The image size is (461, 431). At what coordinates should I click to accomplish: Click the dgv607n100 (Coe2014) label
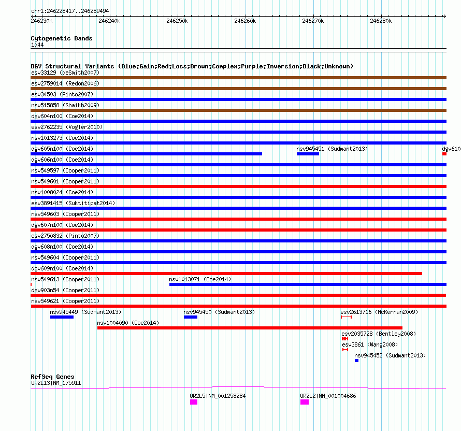[x=62, y=225]
